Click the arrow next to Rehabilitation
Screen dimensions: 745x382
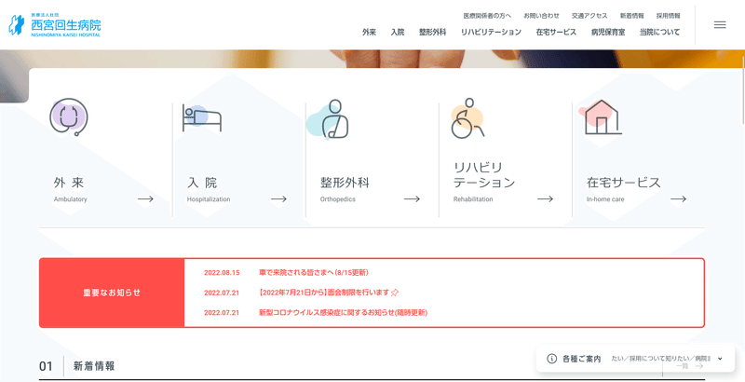(545, 199)
